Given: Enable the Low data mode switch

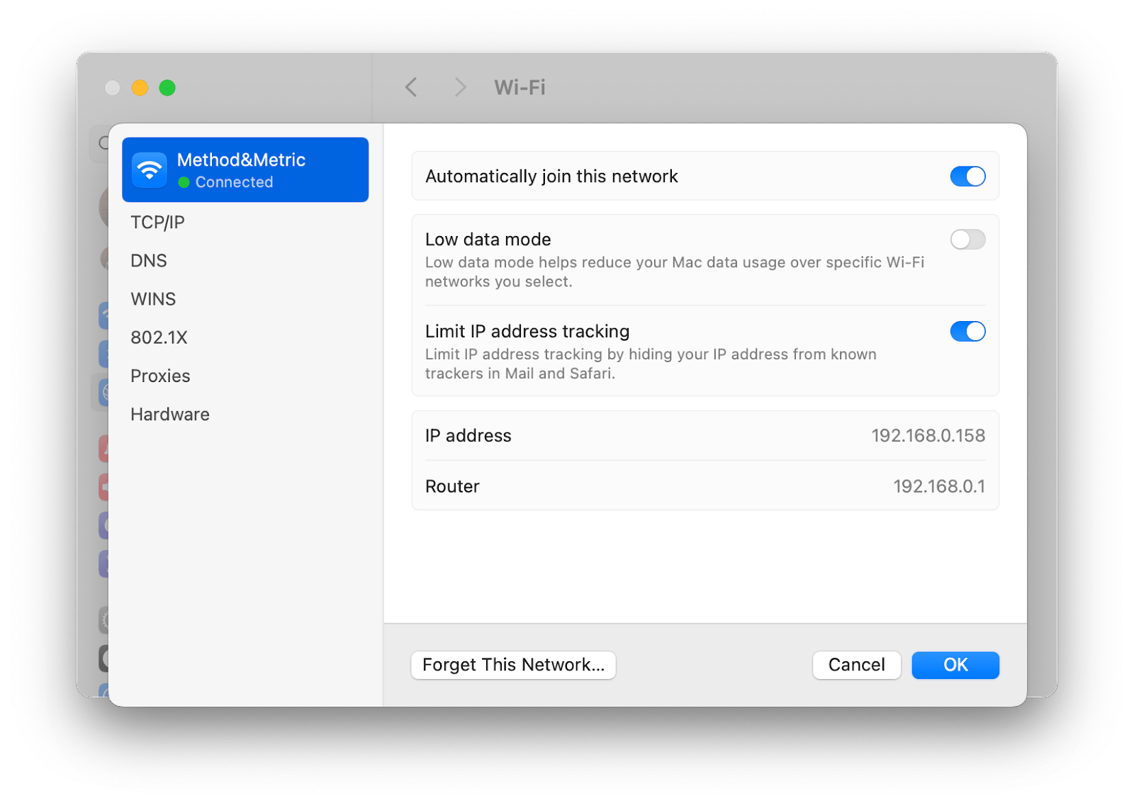Looking at the screenshot, I should point(967,240).
